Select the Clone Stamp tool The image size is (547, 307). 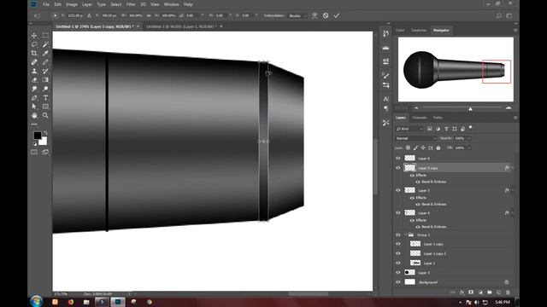[x=34, y=71]
